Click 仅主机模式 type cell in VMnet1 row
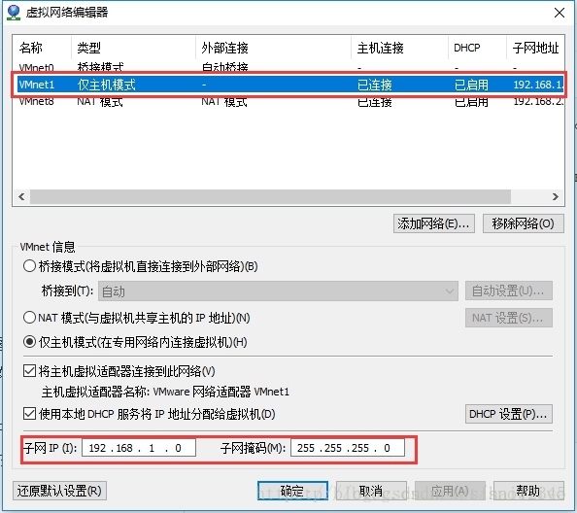 point(106,85)
